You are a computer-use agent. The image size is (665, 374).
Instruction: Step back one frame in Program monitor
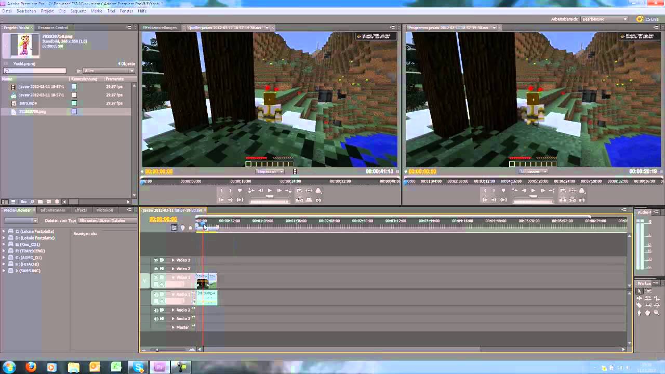tap(524, 191)
